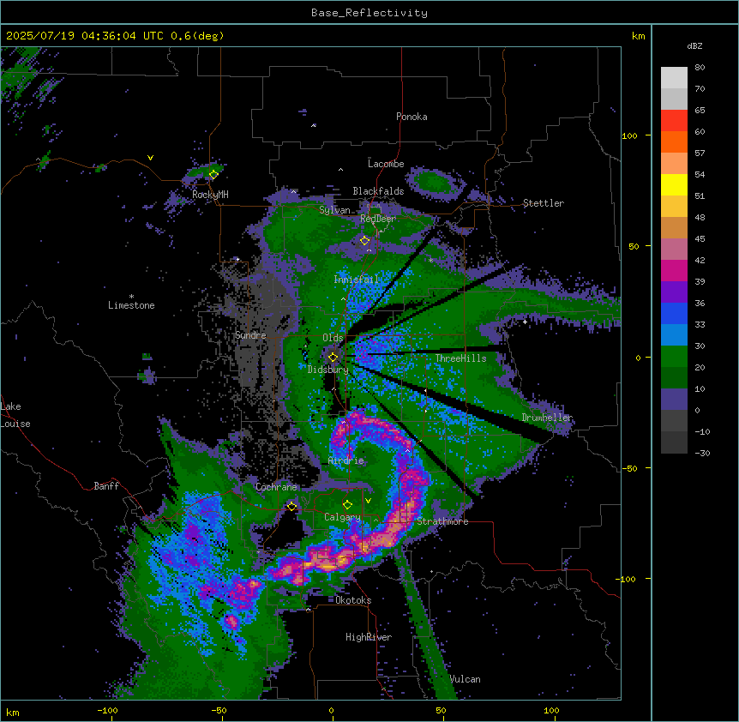Click the yellow diamond marker near RockyMH
This screenshot has height=722, width=739.
coord(213,175)
